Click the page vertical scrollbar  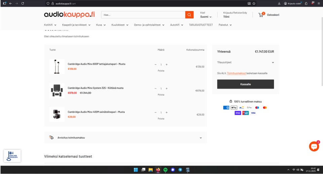[x=322, y=51]
